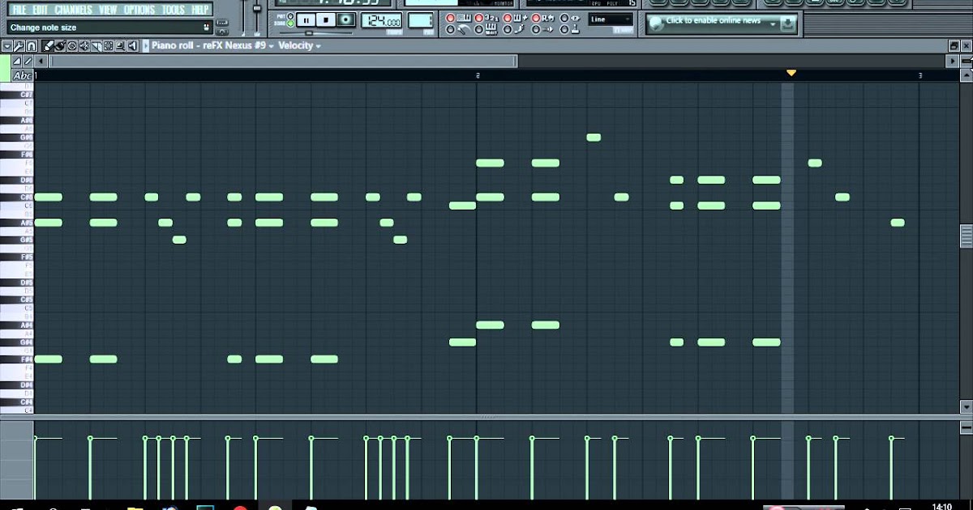Open the OPTIONS menu
The image size is (973, 510).
pos(139,10)
